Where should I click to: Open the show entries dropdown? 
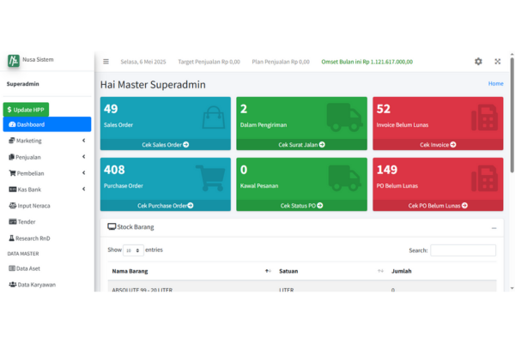[132, 250]
